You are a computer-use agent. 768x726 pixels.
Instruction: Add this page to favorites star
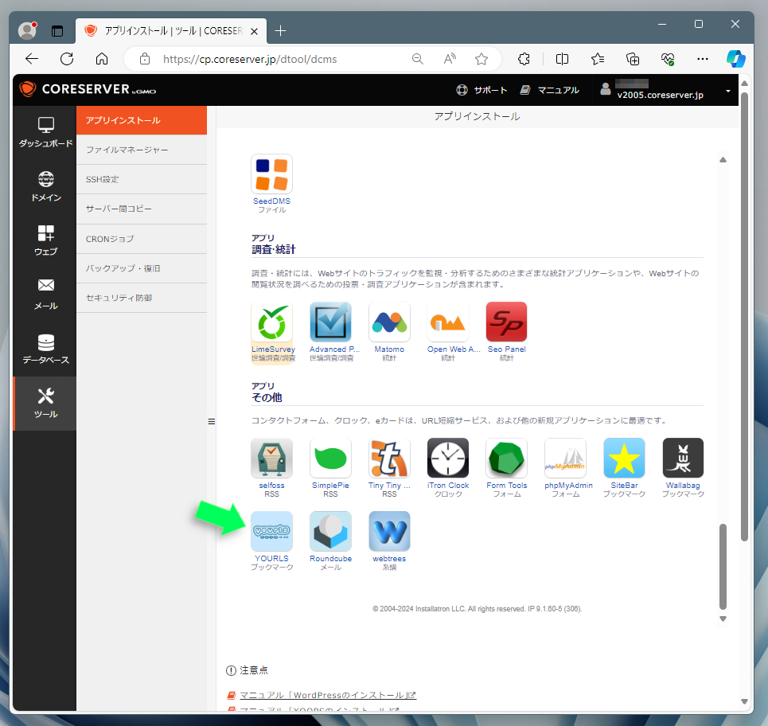click(481, 59)
